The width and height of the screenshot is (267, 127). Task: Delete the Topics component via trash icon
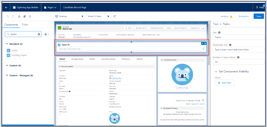(x=205, y=44)
